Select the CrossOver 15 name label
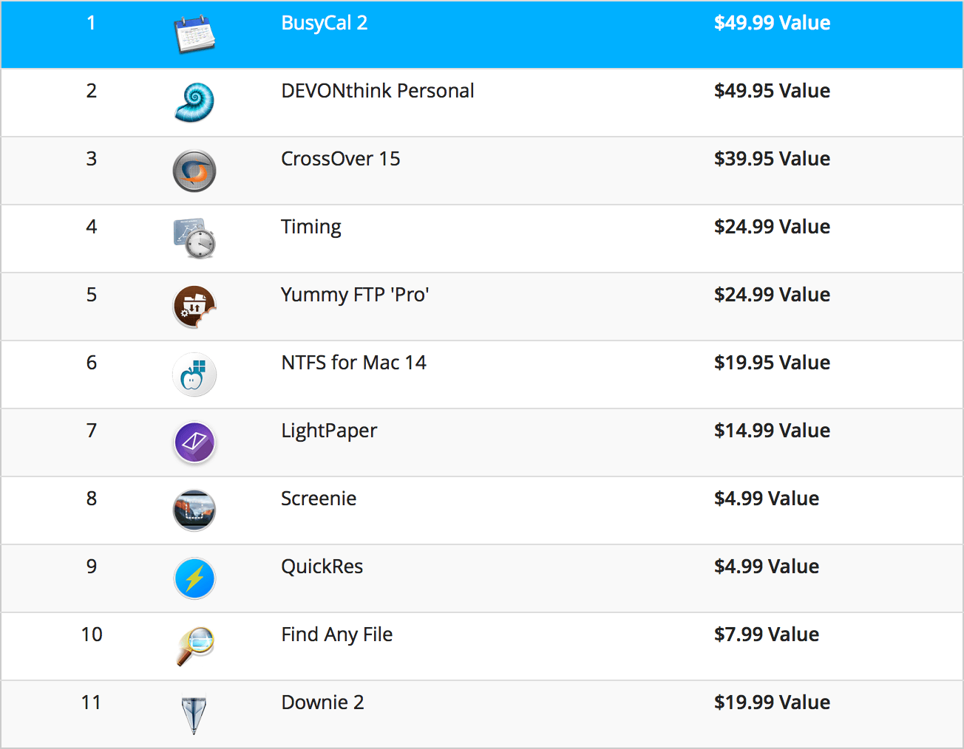 tap(341, 159)
